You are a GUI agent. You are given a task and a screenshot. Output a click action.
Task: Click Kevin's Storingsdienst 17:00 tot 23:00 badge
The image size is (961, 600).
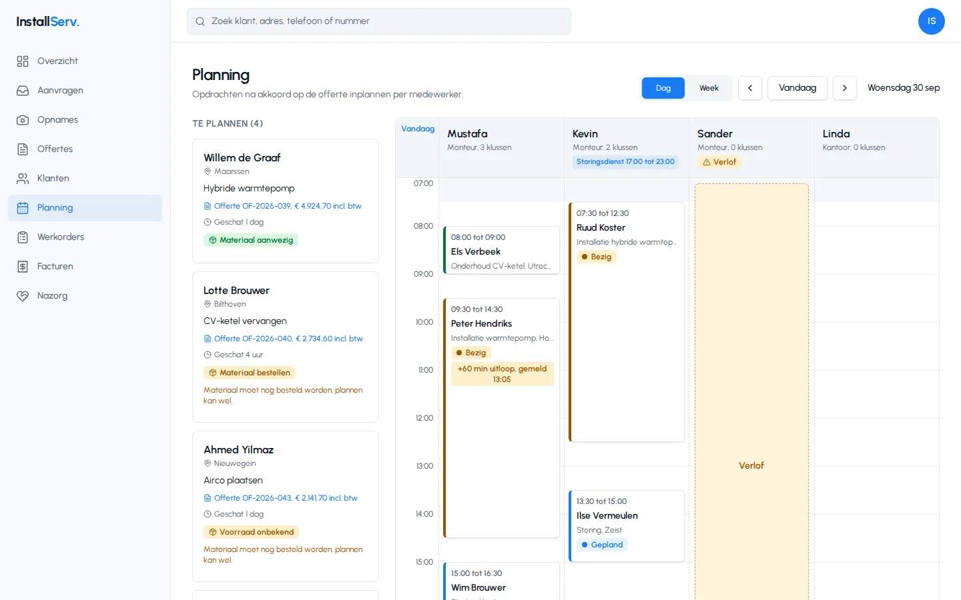pos(625,162)
